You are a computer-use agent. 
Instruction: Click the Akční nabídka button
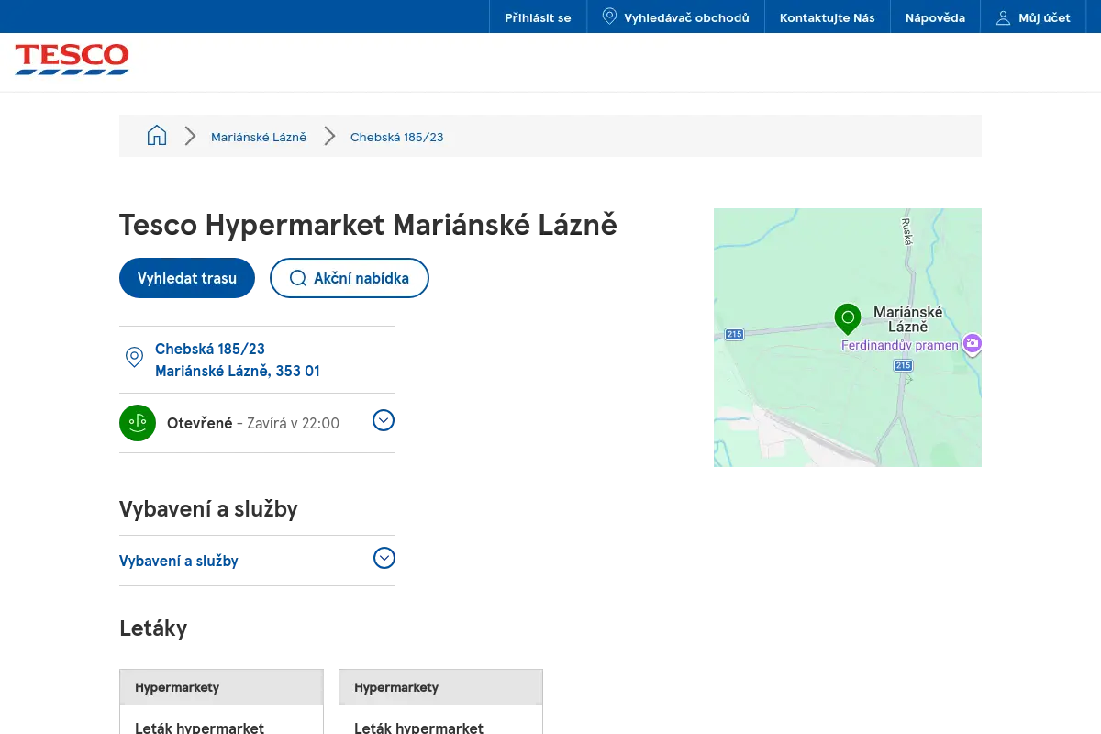pyautogui.click(x=350, y=278)
